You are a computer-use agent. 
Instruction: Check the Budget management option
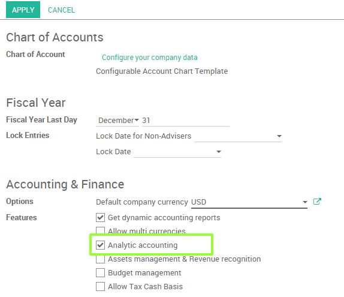pos(100,272)
